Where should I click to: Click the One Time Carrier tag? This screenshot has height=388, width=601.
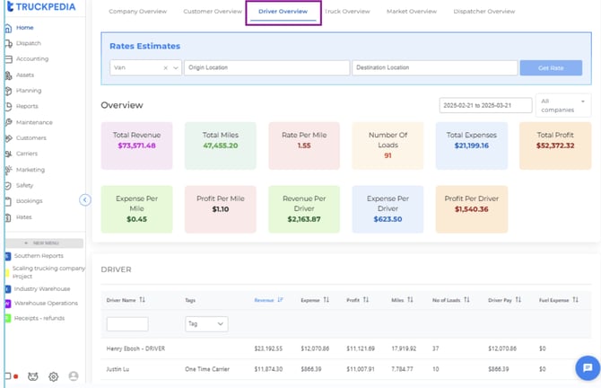pyautogui.click(x=207, y=369)
